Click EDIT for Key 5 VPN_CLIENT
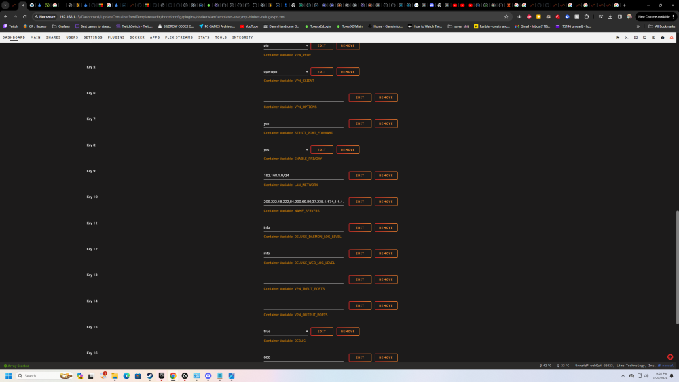 (322, 72)
